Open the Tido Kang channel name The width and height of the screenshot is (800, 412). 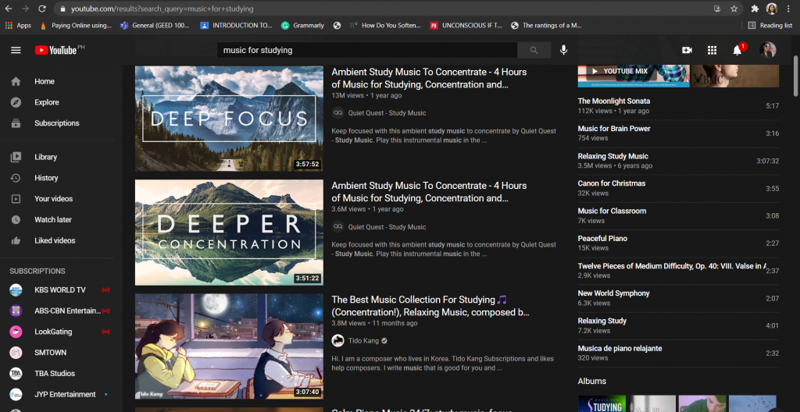pyautogui.click(x=363, y=341)
